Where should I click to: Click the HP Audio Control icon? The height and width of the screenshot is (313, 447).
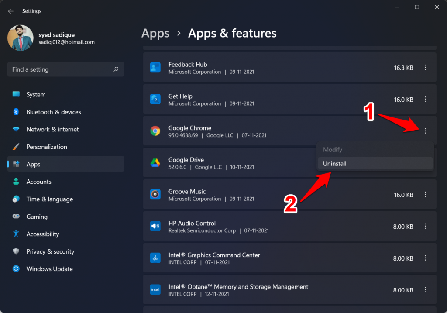(x=155, y=226)
